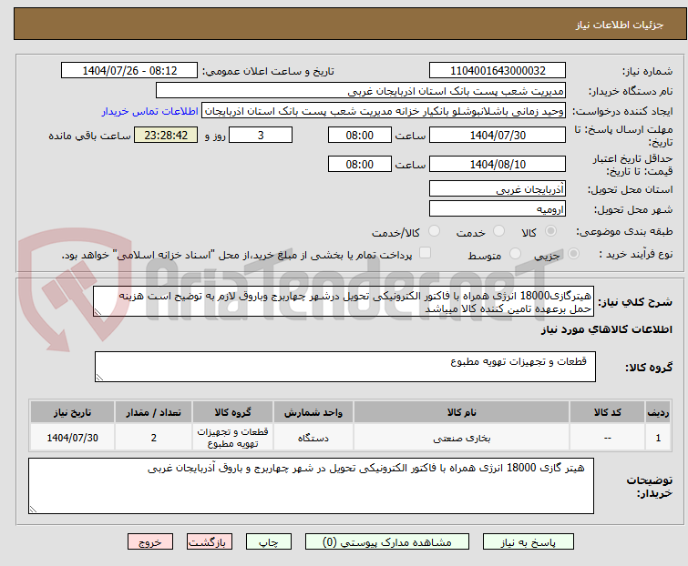Click the تاریخ نیاز column header
The image size is (688, 566).
click(x=72, y=412)
